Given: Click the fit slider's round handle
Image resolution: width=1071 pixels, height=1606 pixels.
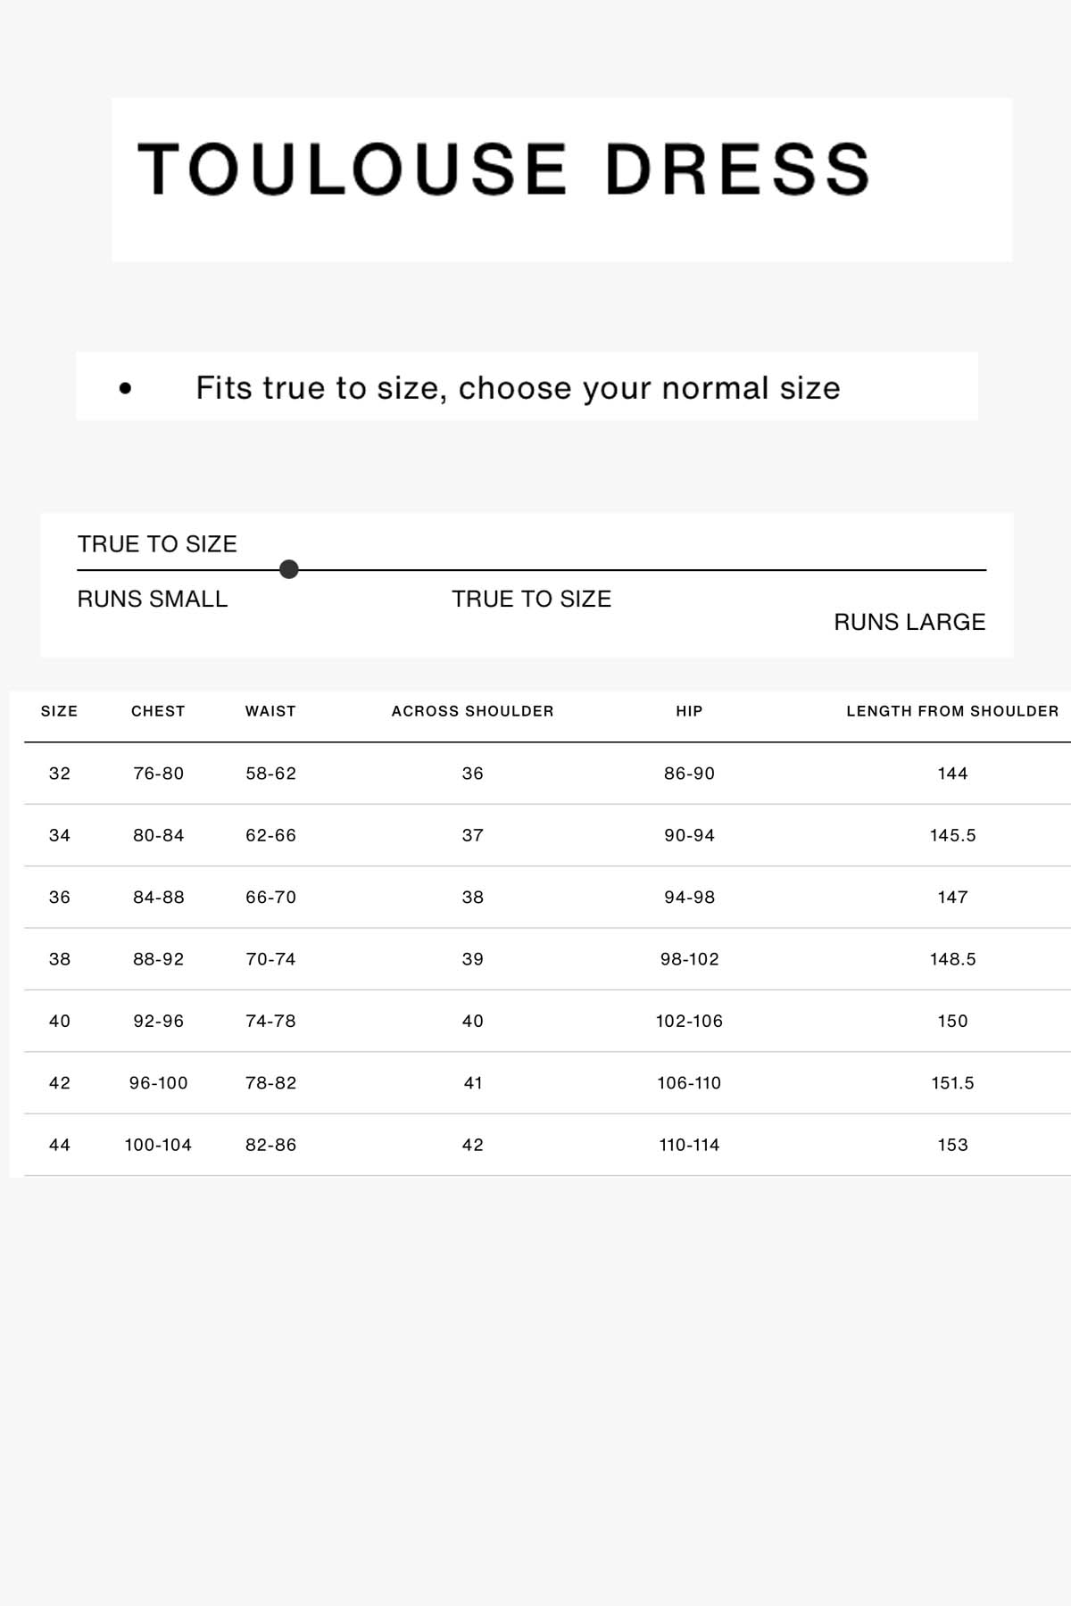Looking at the screenshot, I should 288,569.
